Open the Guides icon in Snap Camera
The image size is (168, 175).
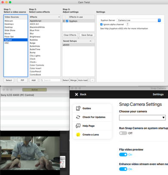coord(78,108)
